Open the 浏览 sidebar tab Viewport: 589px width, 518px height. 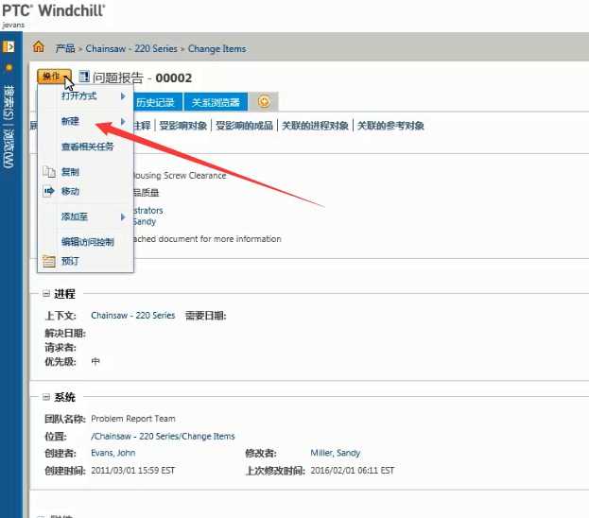point(9,148)
